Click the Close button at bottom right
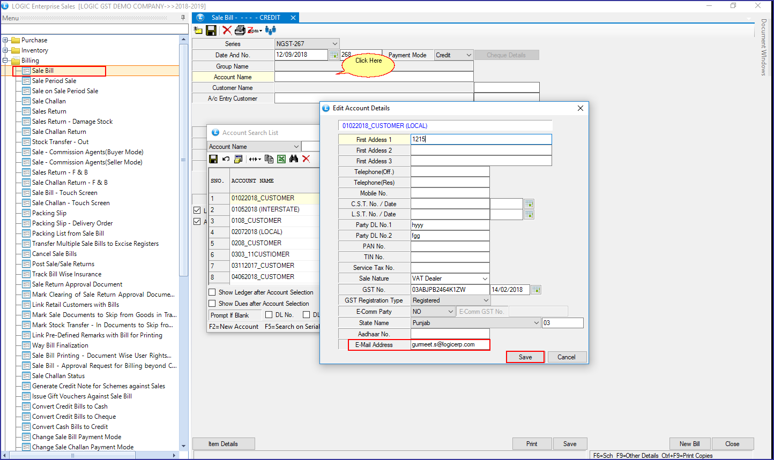The width and height of the screenshot is (774, 460). click(733, 444)
